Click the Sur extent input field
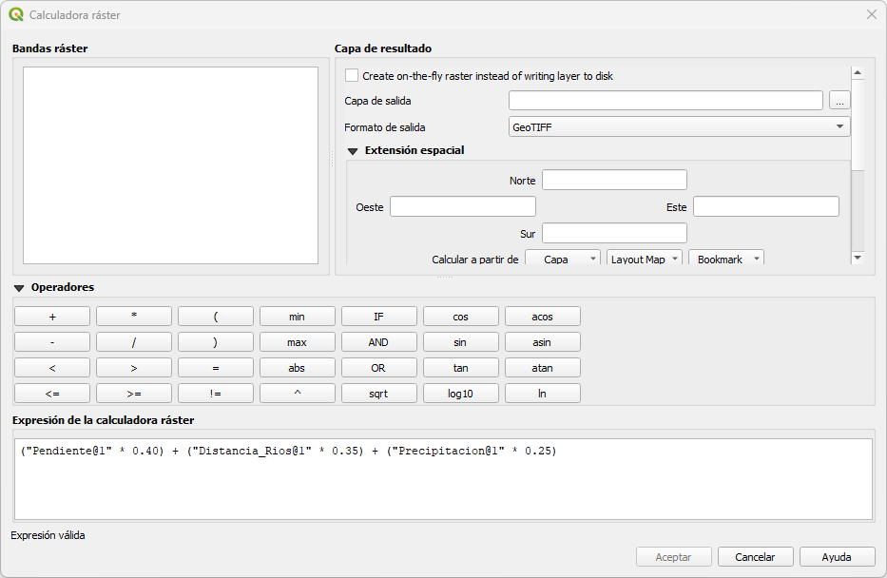Screen dimensions: 887x578 point(614,233)
